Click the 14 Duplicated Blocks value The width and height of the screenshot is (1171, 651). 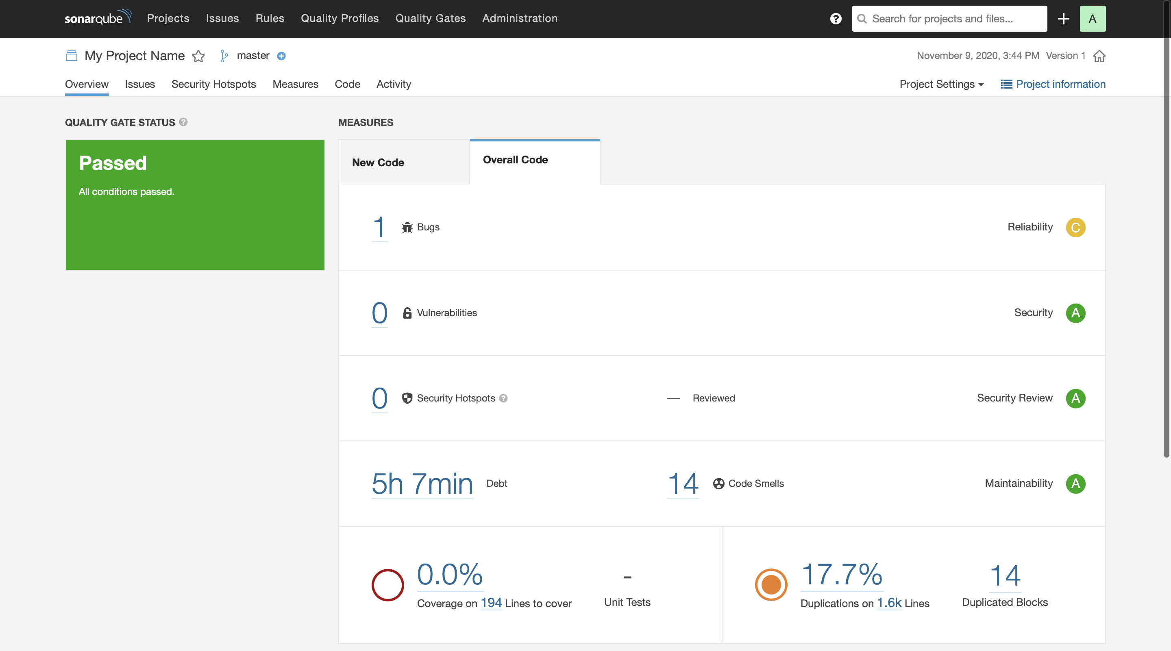pyautogui.click(x=1005, y=576)
